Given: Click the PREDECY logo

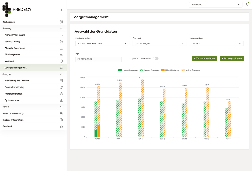Looking at the screenshot, I should pyautogui.click(x=17, y=9).
